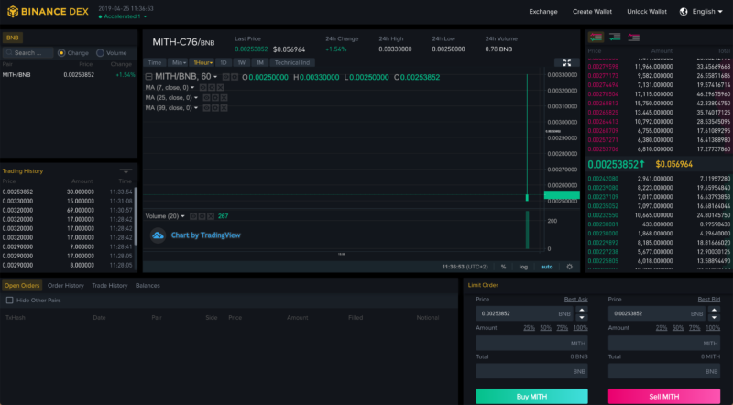Image resolution: width=733 pixels, height=405 pixels.
Task: Hide the Volume (20) indicator via eye icon
Action: pos(193,216)
